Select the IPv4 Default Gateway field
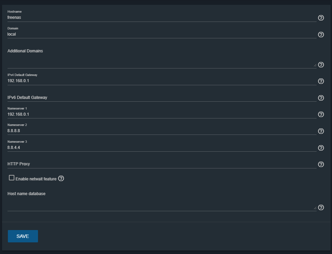 click(162, 81)
